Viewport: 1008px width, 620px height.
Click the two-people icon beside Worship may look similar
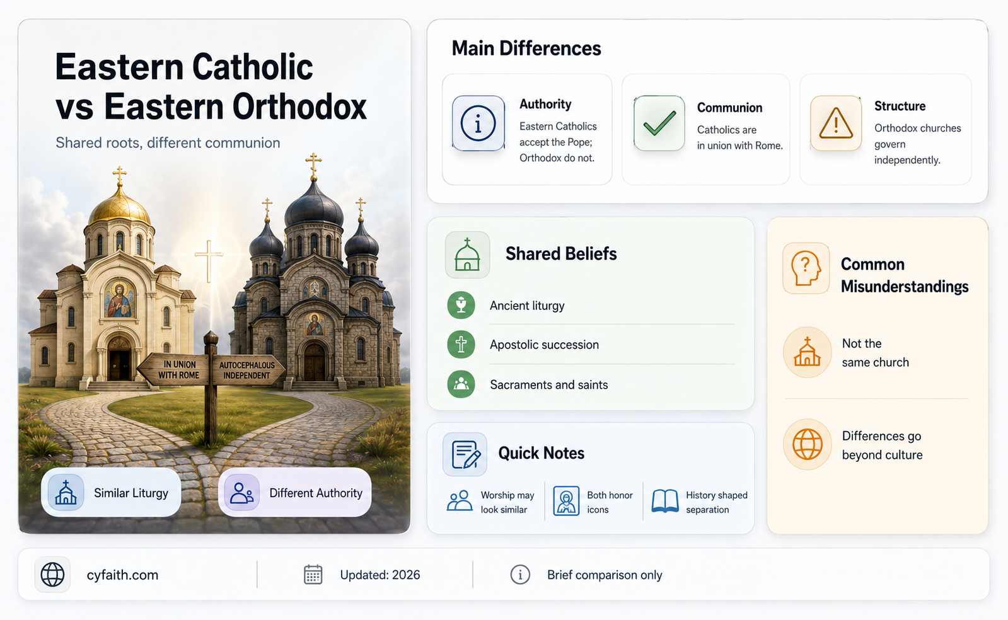tap(460, 501)
